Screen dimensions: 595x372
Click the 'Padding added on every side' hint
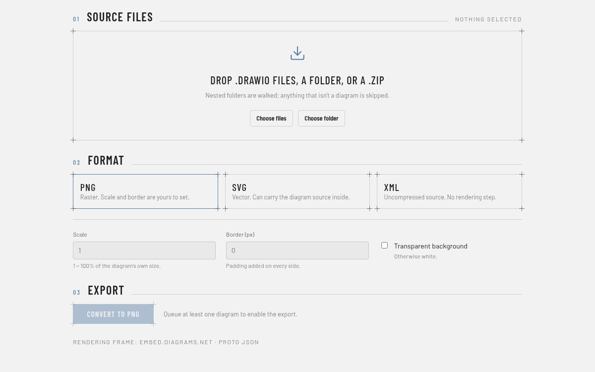tap(263, 266)
